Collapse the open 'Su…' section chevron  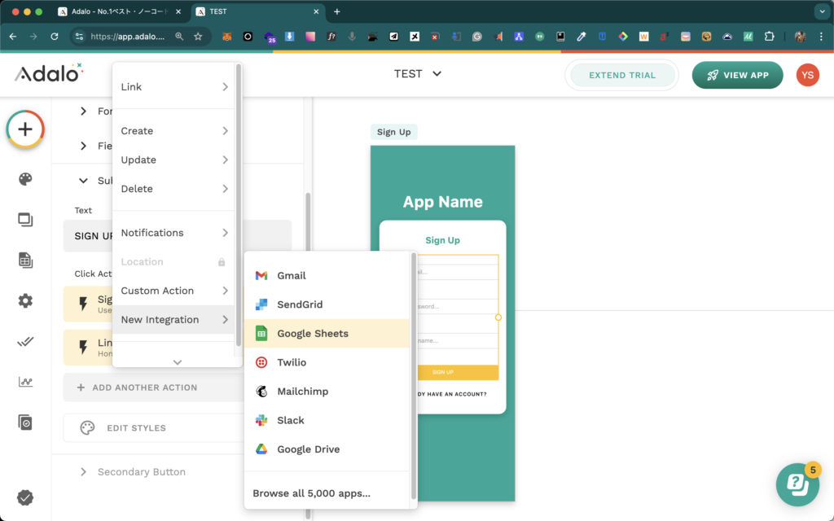coord(84,181)
